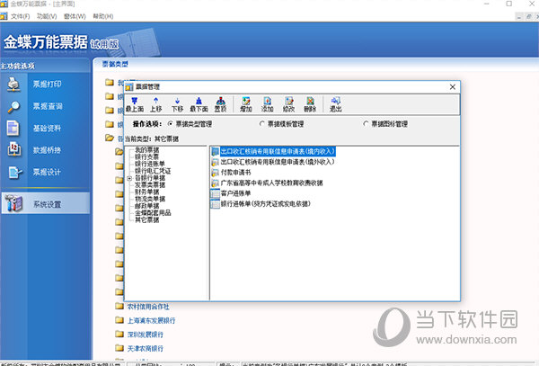The height and width of the screenshot is (366, 539).
Task: Select 发票类票据 in the type tree
Action: click(150, 185)
